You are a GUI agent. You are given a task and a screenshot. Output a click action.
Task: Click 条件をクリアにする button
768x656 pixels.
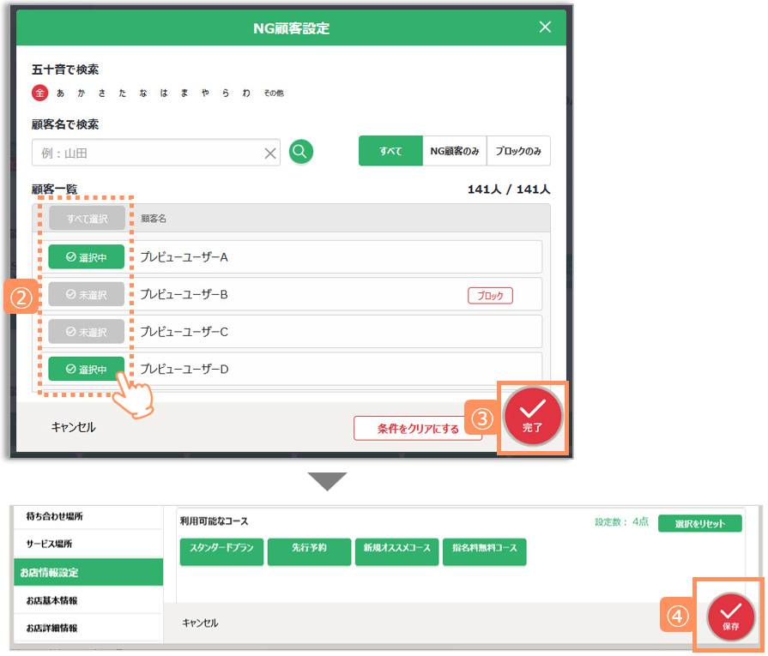[418, 429]
